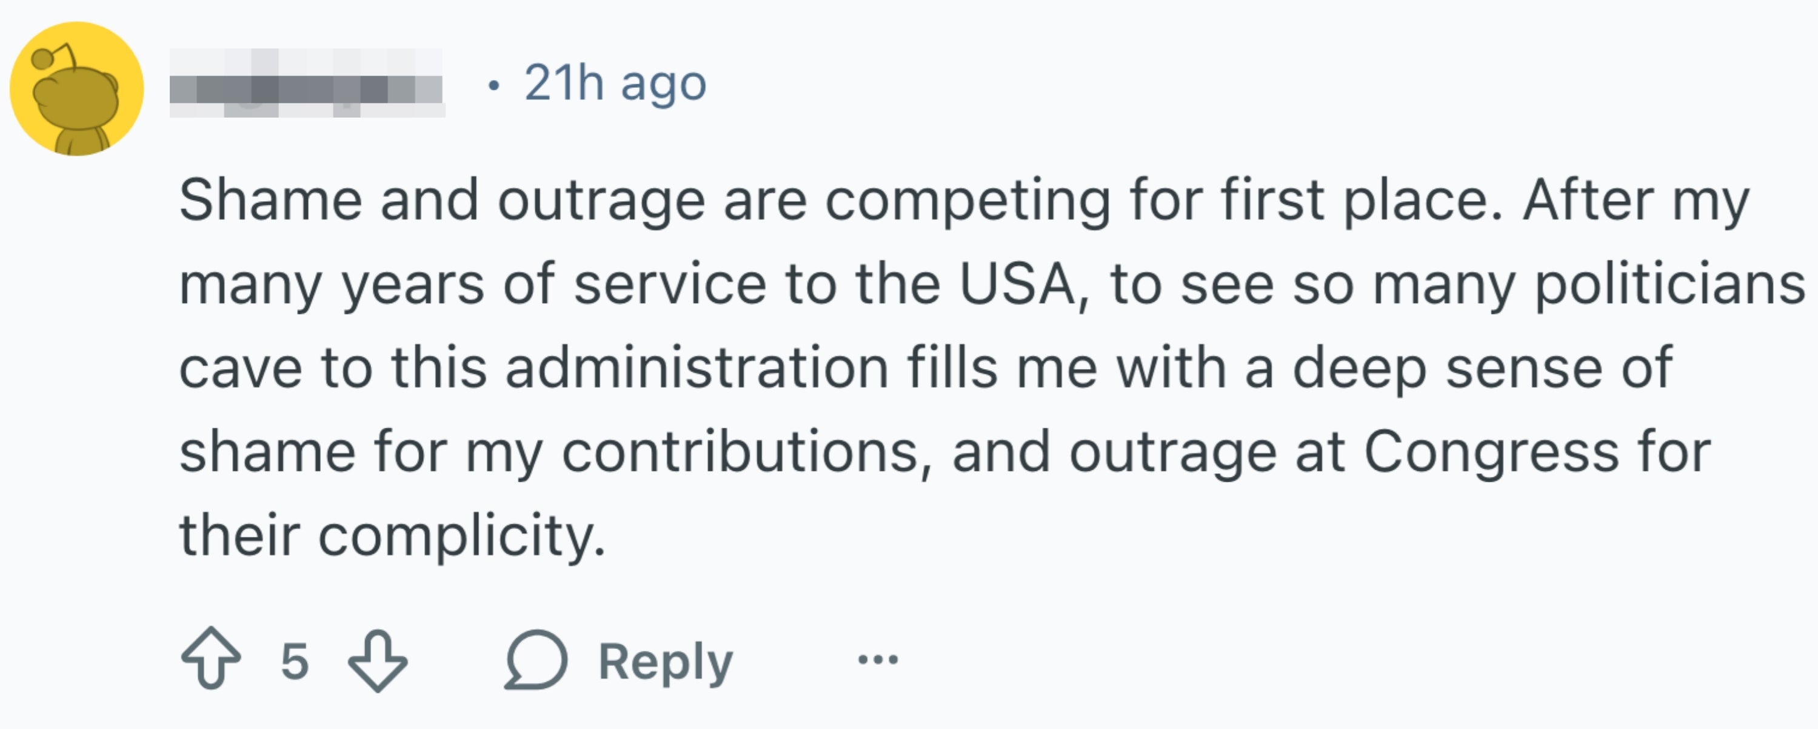Click the word "administration" in the comment
This screenshot has width=1818, height=729.
(x=697, y=368)
